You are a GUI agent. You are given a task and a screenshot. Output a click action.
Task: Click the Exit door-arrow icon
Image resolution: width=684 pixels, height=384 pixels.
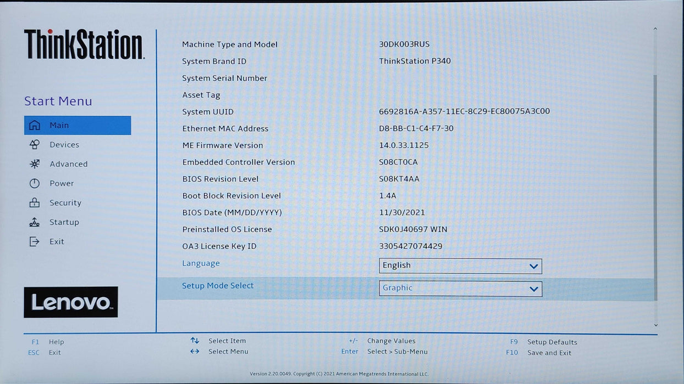coord(35,241)
